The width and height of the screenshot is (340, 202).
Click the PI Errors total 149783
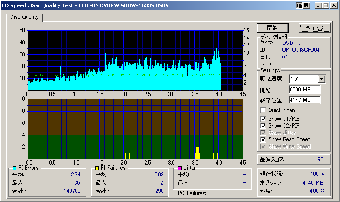click(72, 191)
